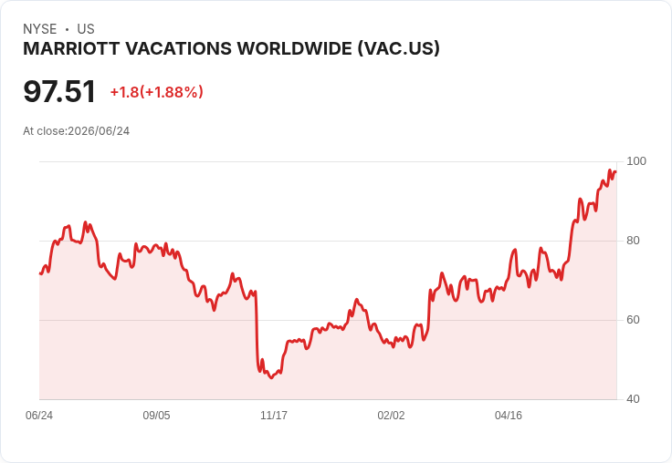Click the 11/17 date label on x-axis
The height and width of the screenshot is (463, 672).
pos(274,415)
